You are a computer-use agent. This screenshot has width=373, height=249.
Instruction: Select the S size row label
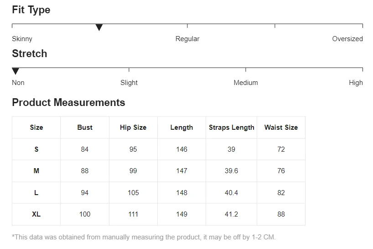coord(36,149)
